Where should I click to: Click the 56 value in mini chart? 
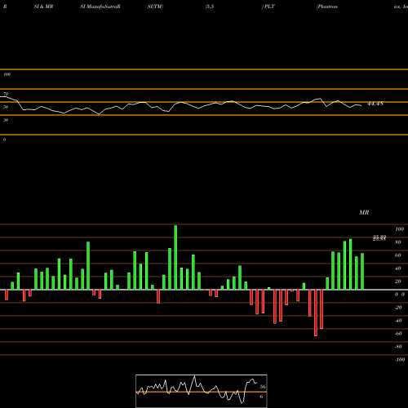[263, 387]
